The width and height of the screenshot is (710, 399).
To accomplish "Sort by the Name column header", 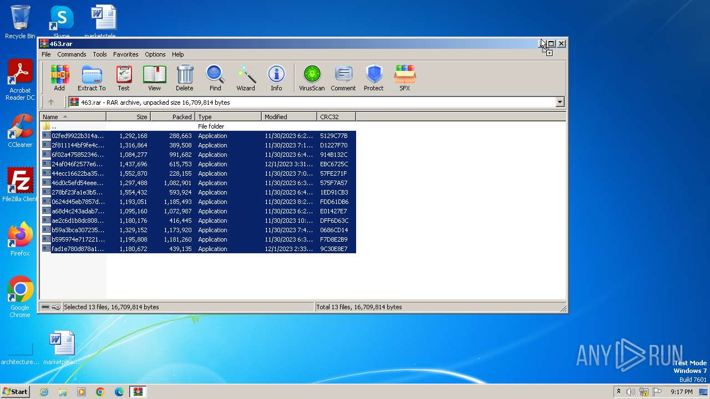I will pyautogui.click(x=73, y=117).
